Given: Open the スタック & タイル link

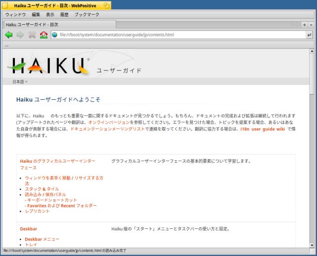Looking at the screenshot, I should tap(42, 189).
